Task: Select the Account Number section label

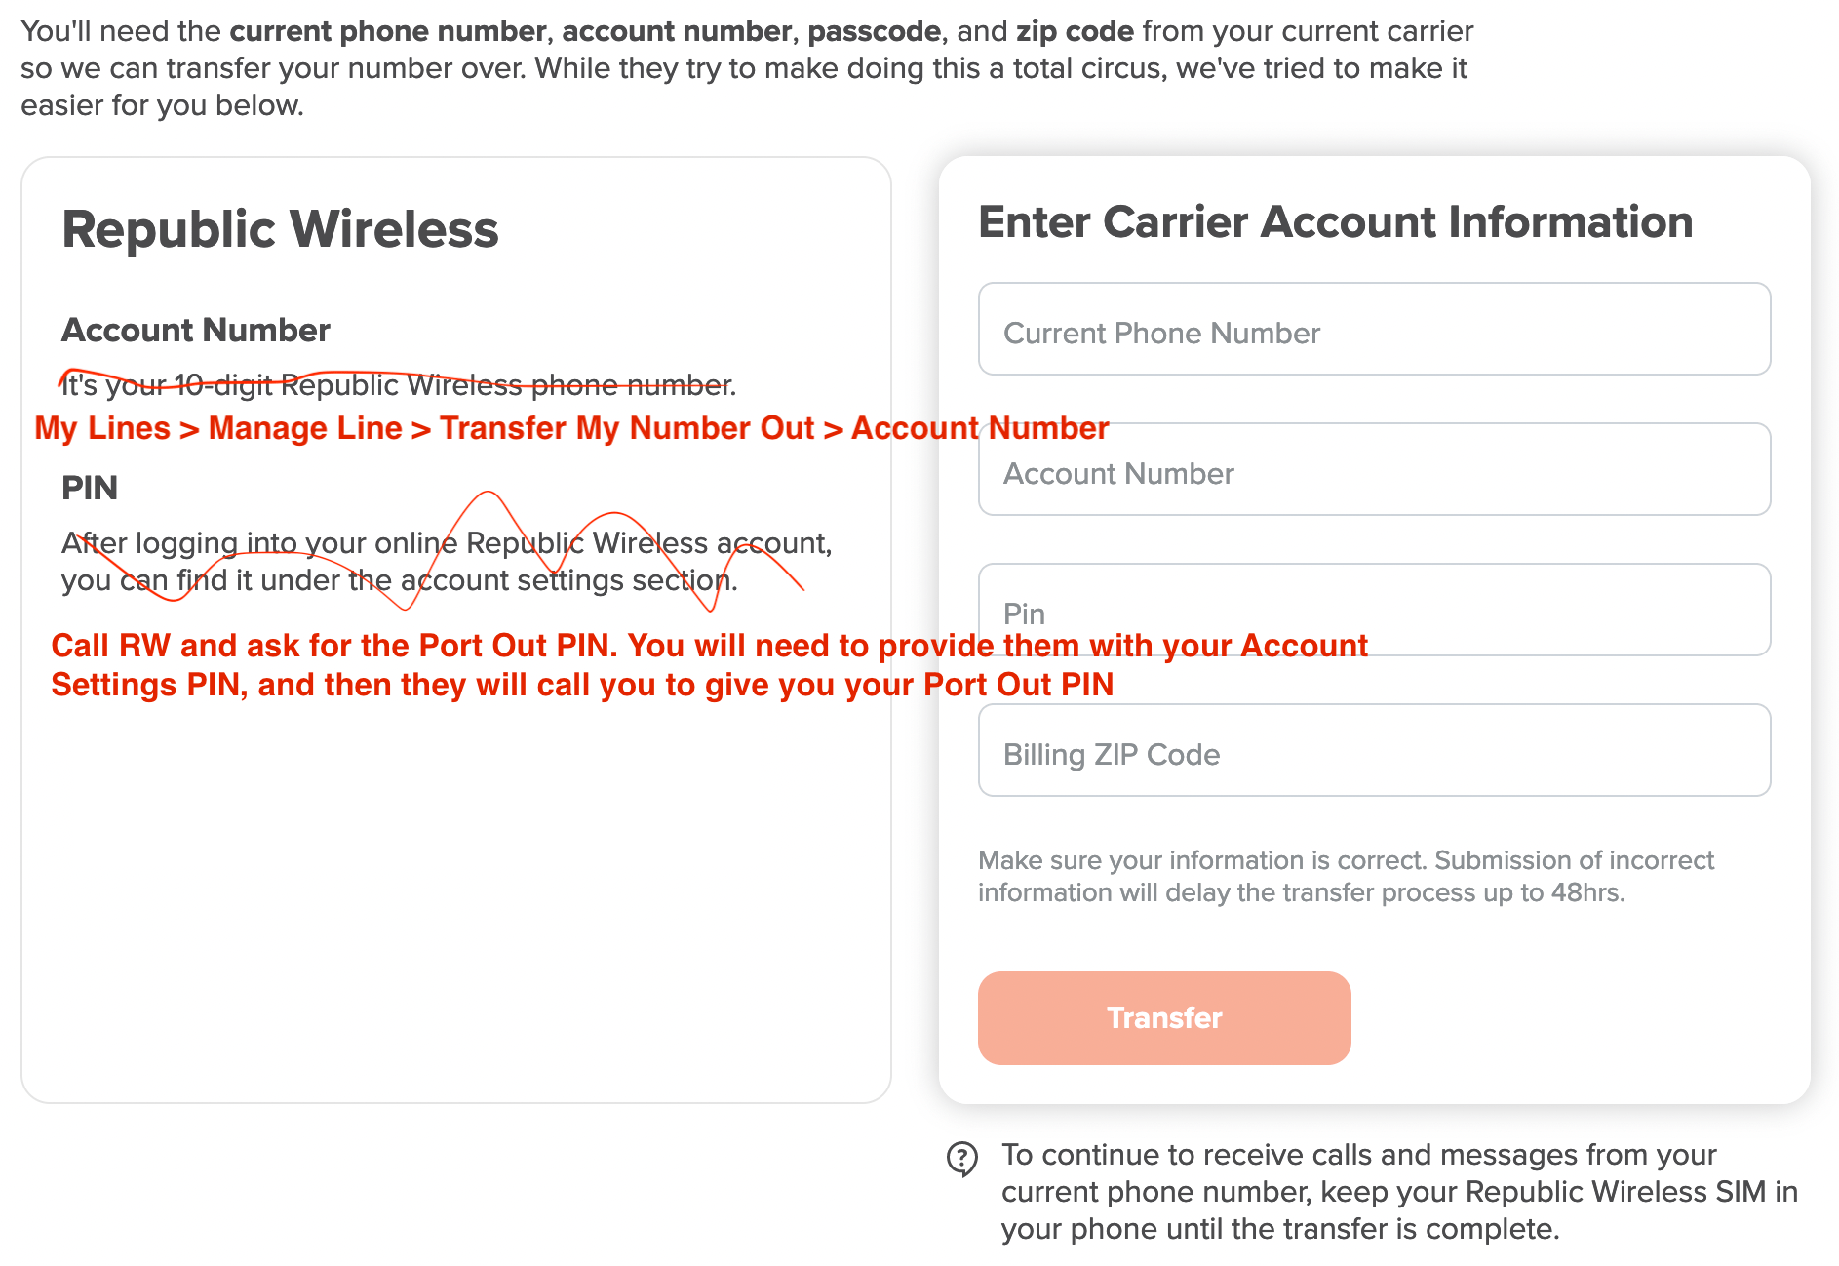Action: click(x=195, y=331)
